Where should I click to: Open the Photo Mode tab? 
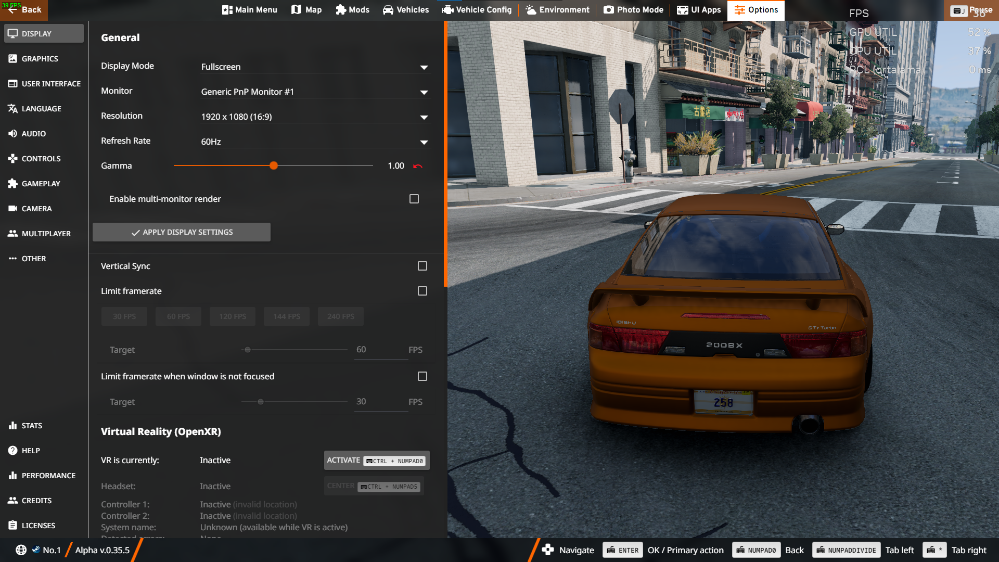tap(633, 10)
